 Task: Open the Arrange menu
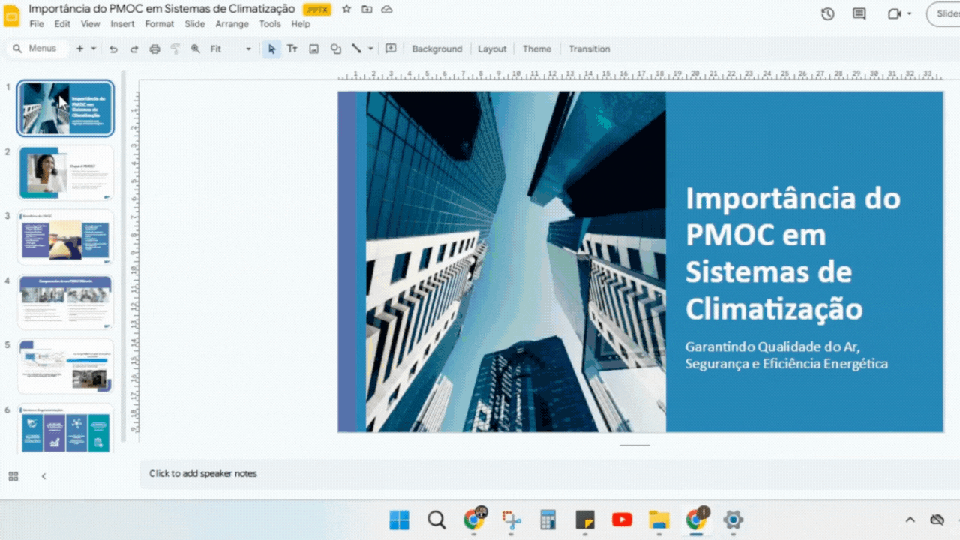[x=232, y=24]
